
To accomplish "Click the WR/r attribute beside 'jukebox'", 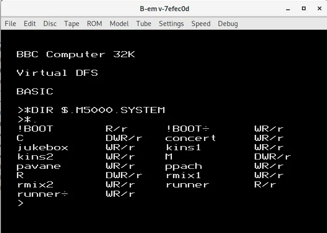I will pyautogui.click(x=120, y=147).
